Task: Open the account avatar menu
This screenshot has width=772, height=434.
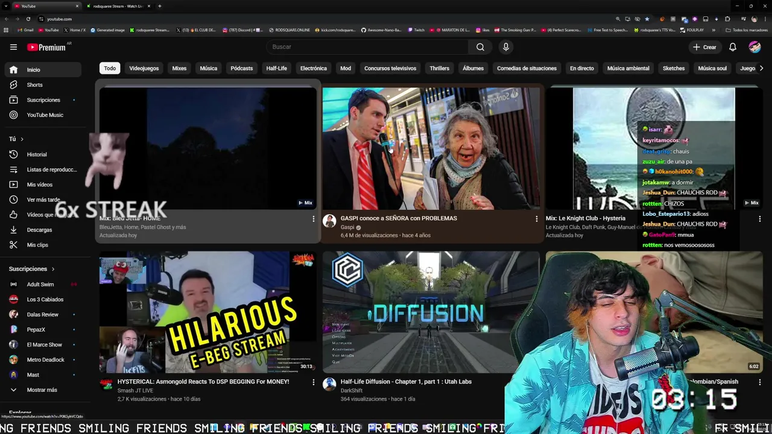Action: click(755, 47)
